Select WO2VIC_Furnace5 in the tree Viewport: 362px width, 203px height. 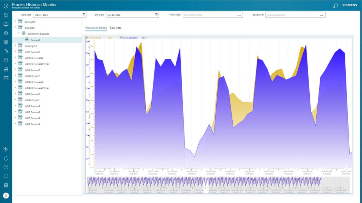(x=34, y=82)
